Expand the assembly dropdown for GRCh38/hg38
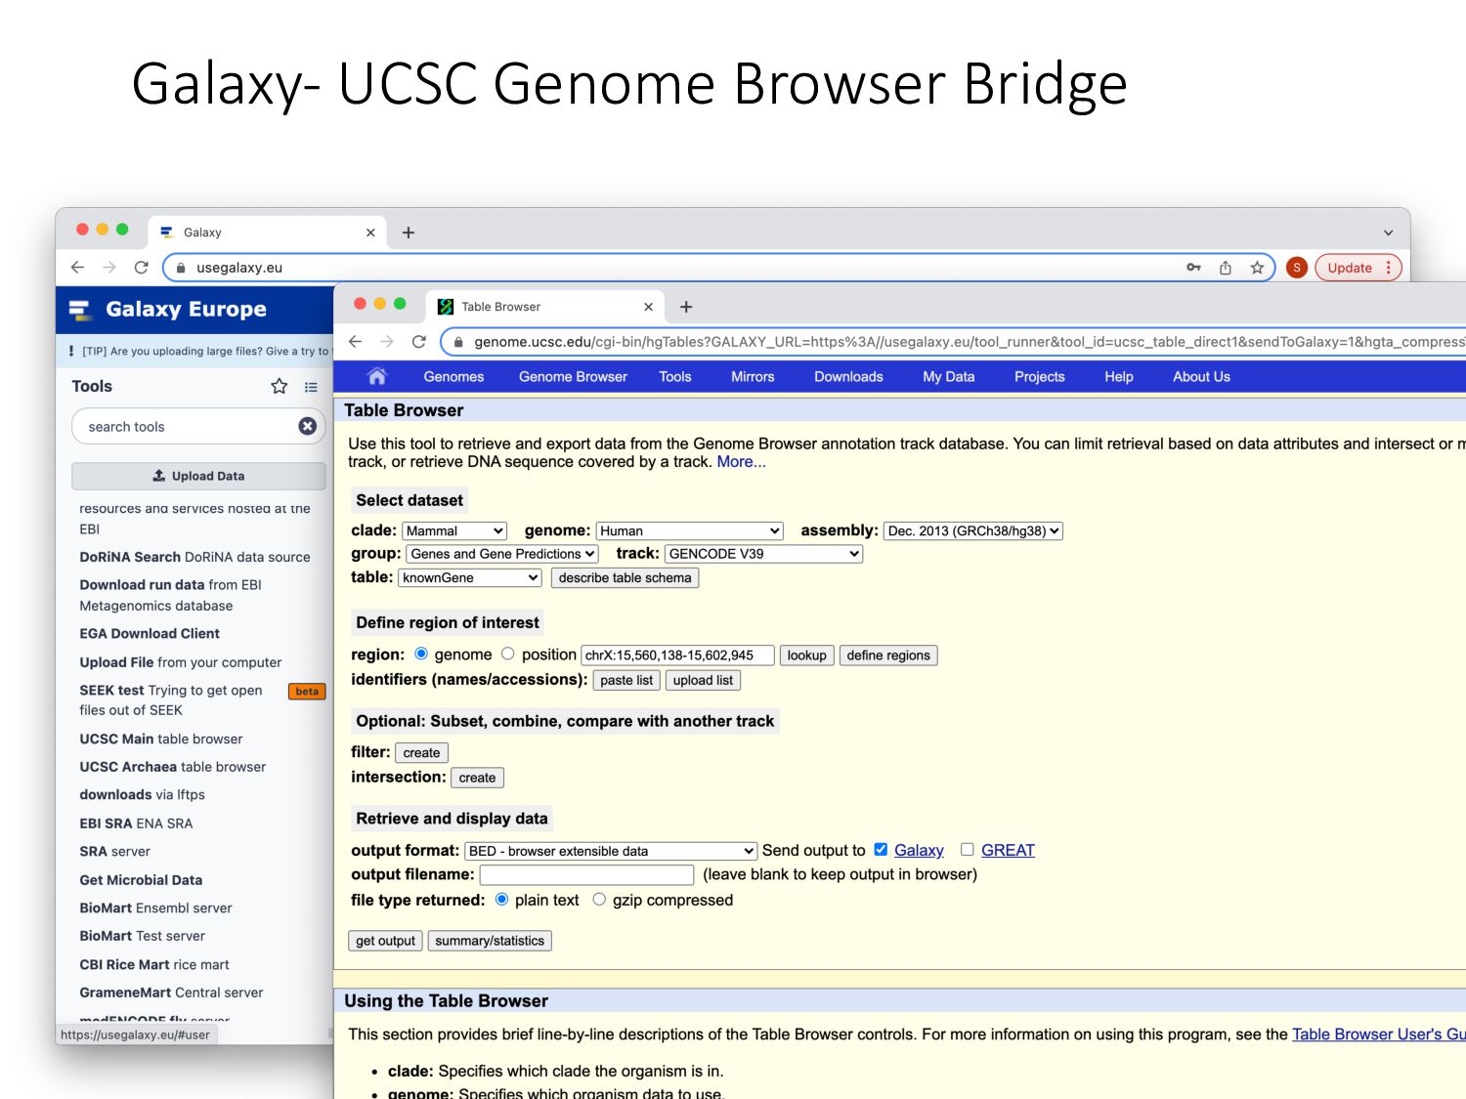The image size is (1466, 1099). tap(972, 530)
